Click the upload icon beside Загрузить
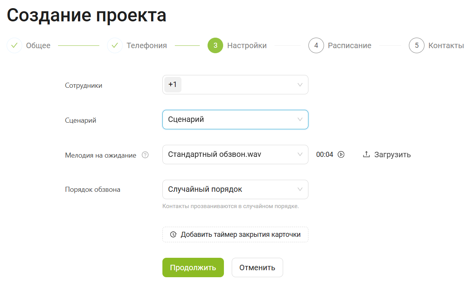472x297 pixels. click(366, 155)
